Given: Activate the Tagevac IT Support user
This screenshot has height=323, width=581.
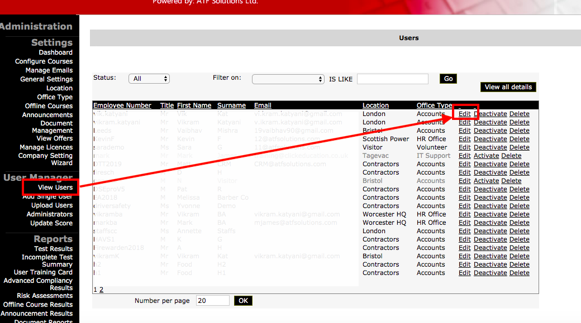Looking at the screenshot, I should click(486, 156).
